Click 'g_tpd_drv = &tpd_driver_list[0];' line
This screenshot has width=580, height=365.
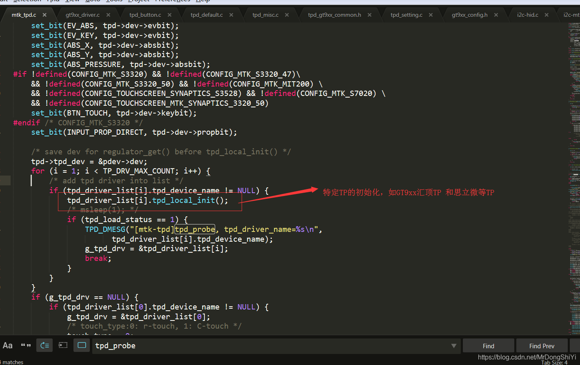tap(139, 317)
